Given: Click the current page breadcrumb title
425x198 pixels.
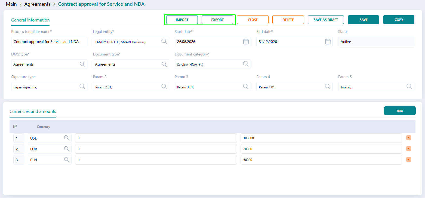Looking at the screenshot, I should coord(101,4).
